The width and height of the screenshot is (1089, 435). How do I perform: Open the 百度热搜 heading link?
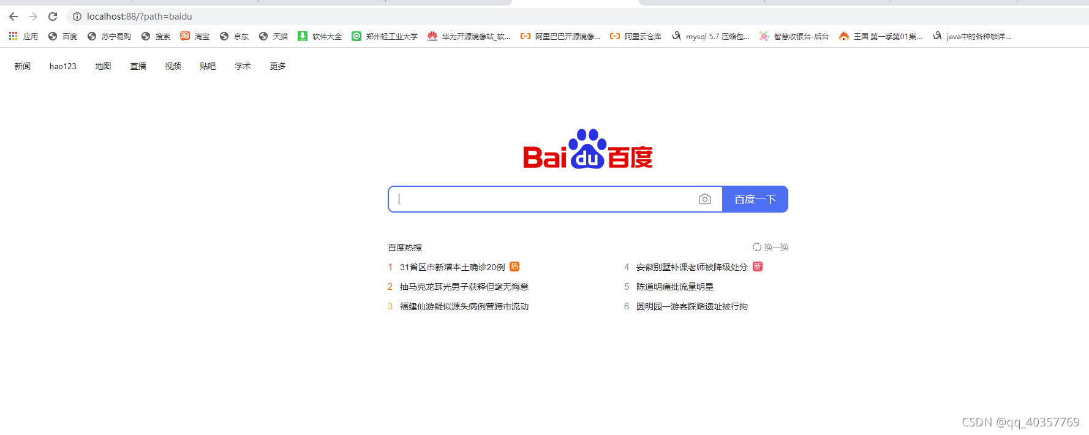[x=405, y=248]
